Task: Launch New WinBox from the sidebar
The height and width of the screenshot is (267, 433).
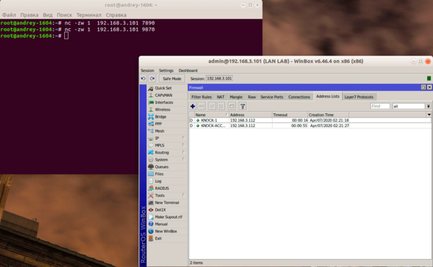Action: (x=166, y=232)
